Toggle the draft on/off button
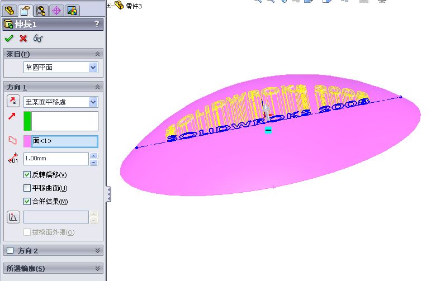Screen dimensions: 431x281 click(13, 217)
